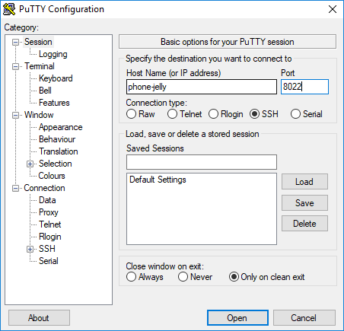Choose Telnet as connection type
Image resolution: width=344 pixels, height=331 pixels.
(172, 114)
